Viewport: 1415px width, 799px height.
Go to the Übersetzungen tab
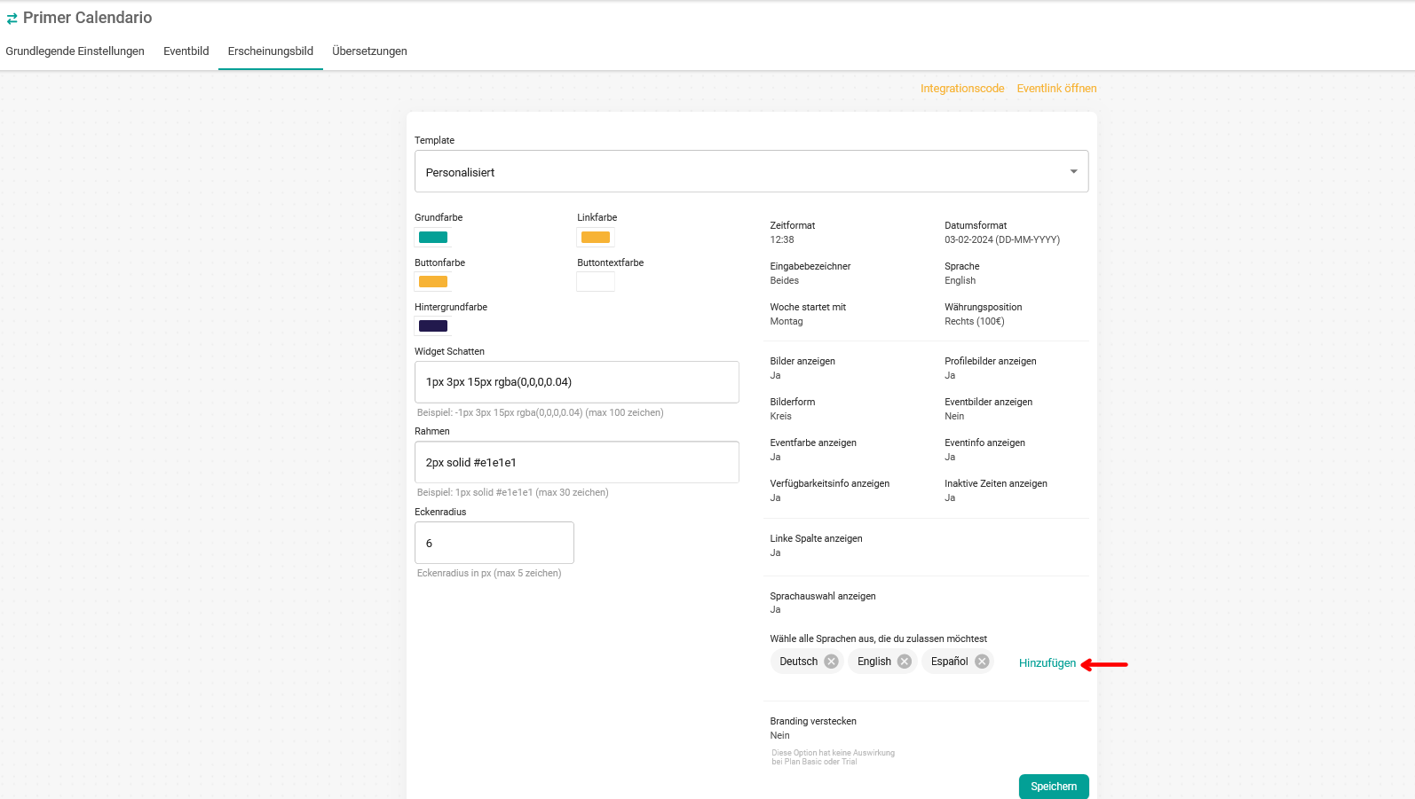coord(369,51)
